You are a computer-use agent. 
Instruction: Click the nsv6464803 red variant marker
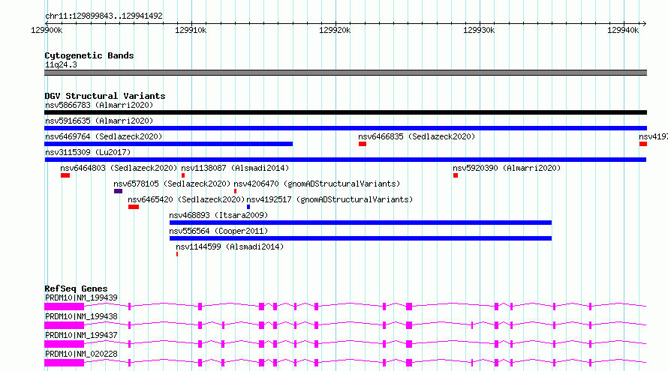[x=65, y=175]
